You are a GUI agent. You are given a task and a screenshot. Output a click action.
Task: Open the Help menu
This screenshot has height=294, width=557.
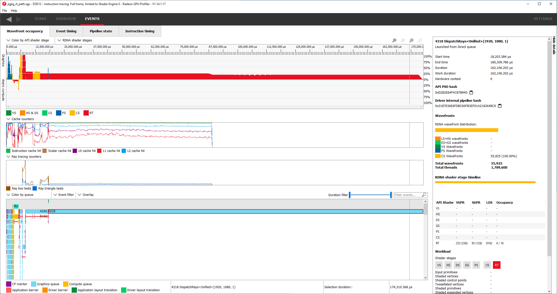[x=14, y=11]
